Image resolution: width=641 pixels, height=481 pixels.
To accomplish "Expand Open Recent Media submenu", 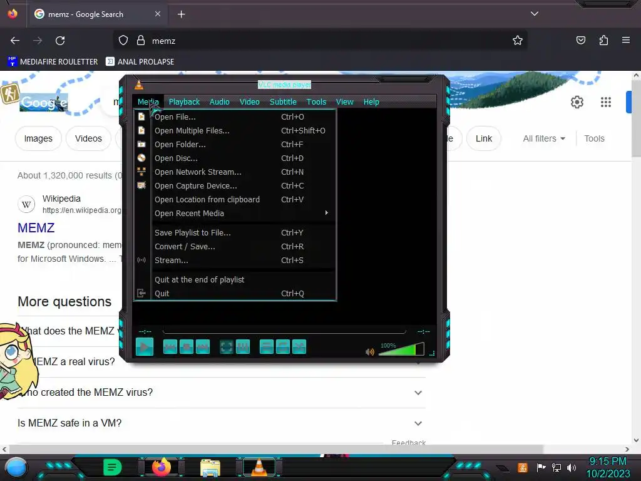I will click(235, 213).
